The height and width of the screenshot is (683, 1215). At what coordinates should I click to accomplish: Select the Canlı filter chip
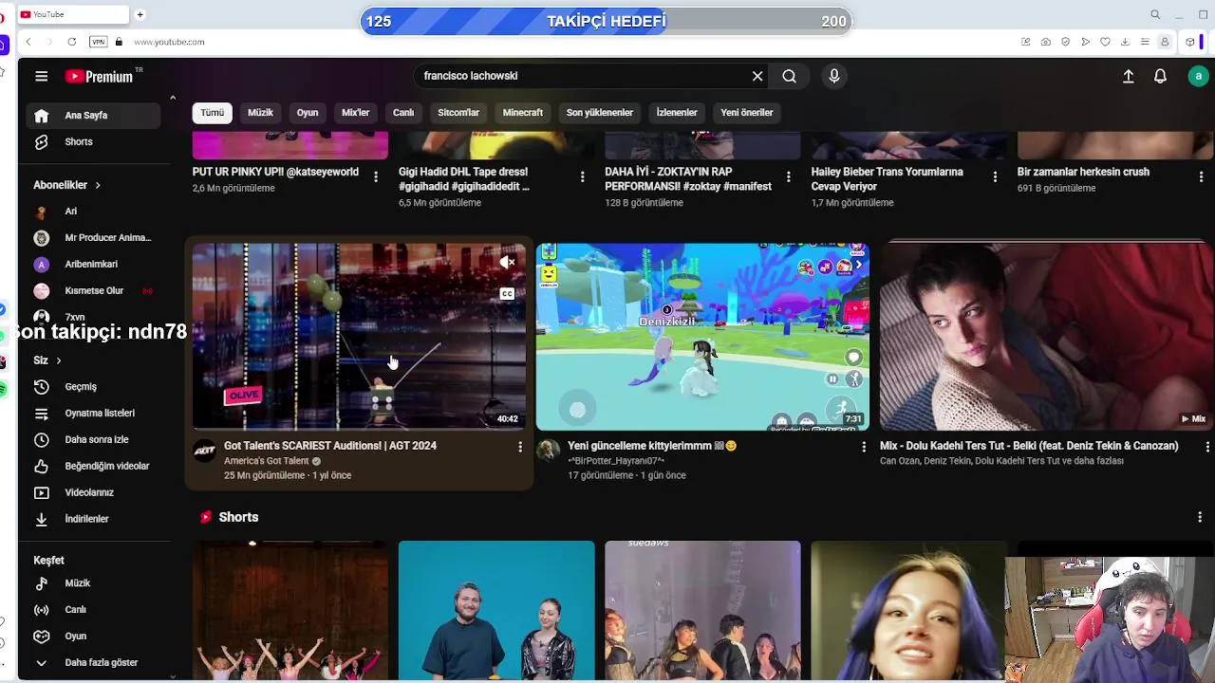click(403, 112)
